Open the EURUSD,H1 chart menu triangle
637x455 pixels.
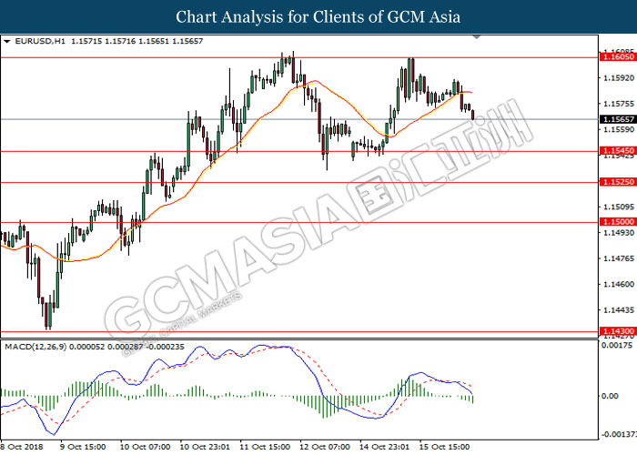click(7, 42)
